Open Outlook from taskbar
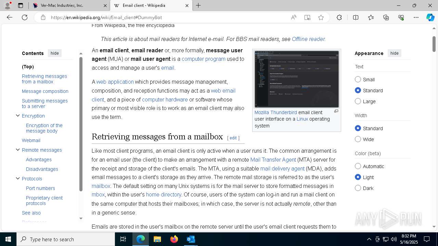 tap(191, 239)
